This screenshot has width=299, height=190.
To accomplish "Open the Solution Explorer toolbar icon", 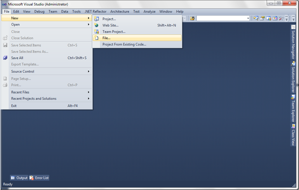I will pyautogui.click(x=256, y=18).
